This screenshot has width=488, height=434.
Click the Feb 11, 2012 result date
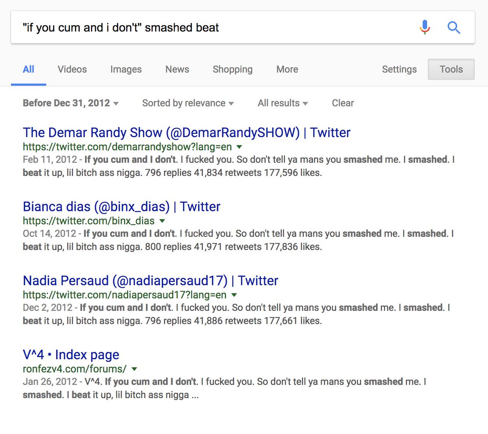[50, 160]
